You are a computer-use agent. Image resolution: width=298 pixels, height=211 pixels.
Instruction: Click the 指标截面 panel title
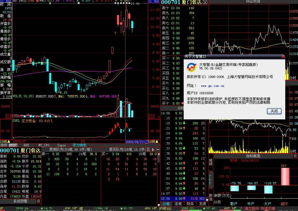pos(253,156)
